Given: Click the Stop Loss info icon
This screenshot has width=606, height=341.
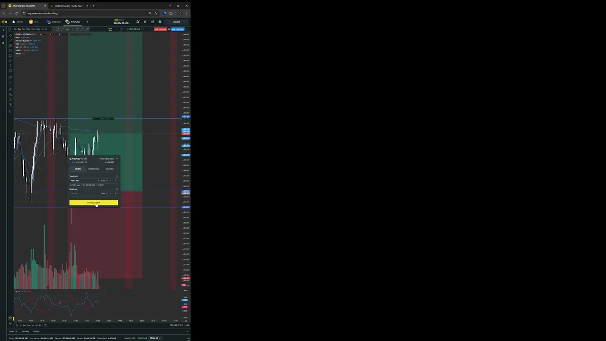Looking at the screenshot, I should pos(117,189).
